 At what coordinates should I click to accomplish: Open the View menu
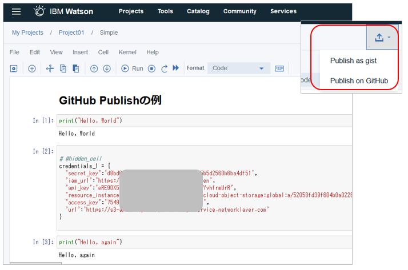click(56, 53)
